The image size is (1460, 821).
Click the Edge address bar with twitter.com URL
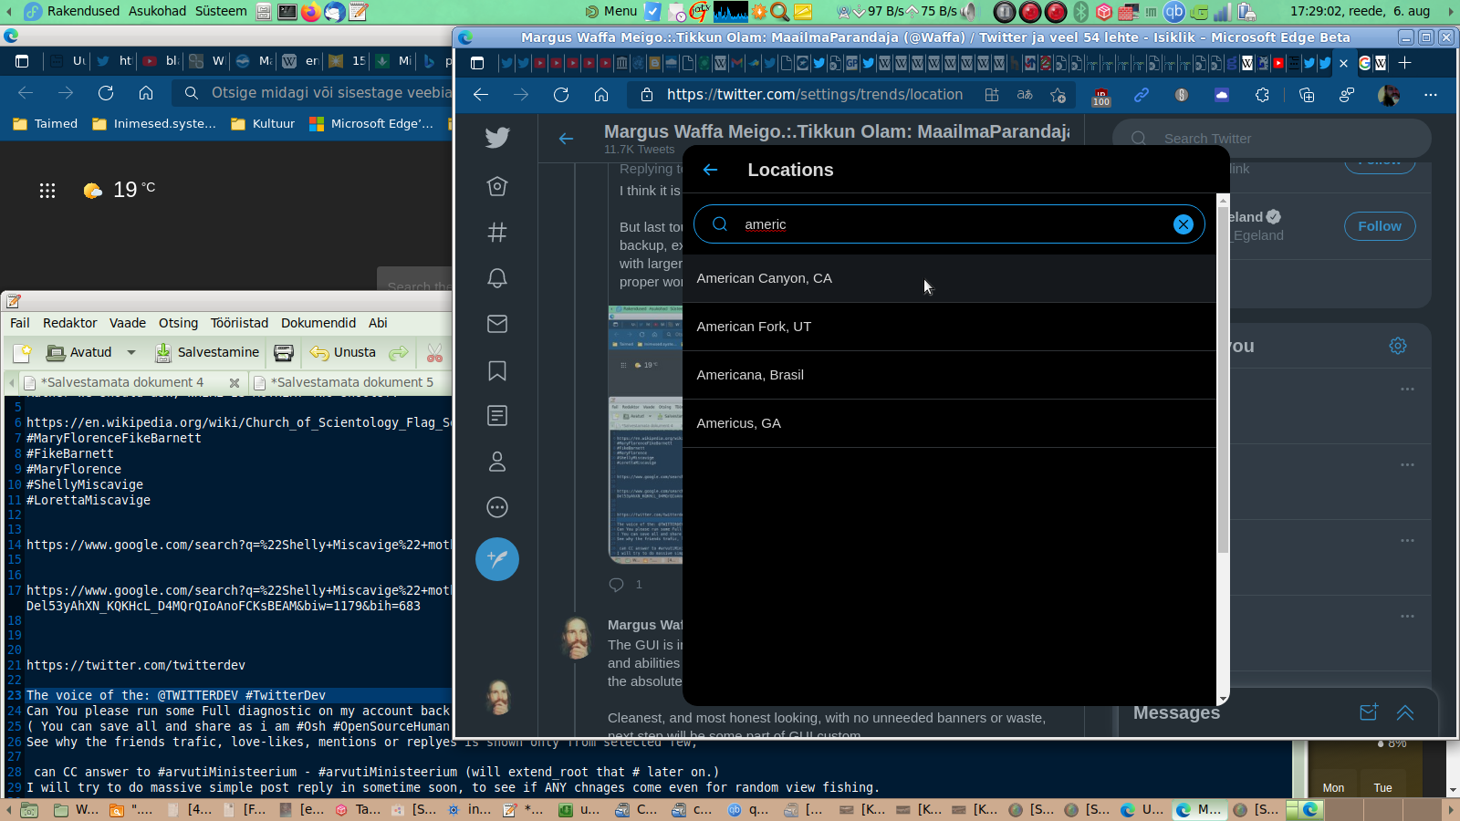coord(814,95)
